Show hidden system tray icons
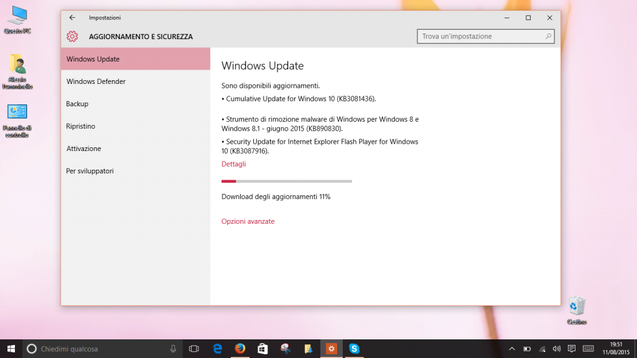Viewport: 637px width, 358px height. pos(512,349)
